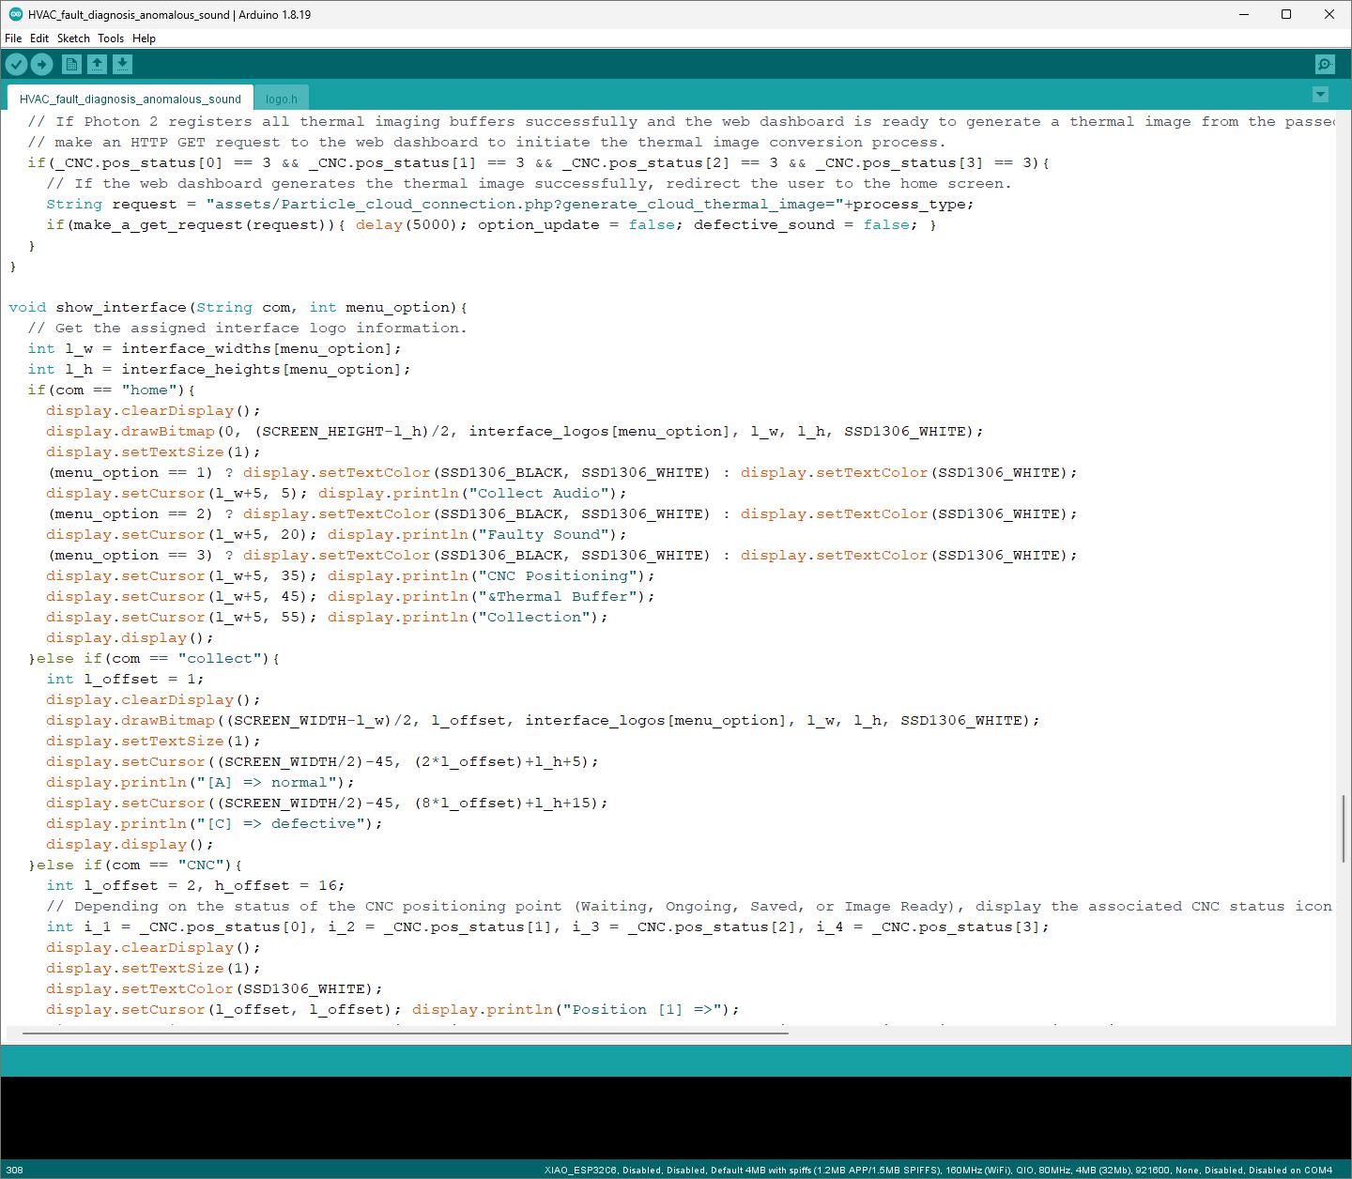Switch to the logo.h tab
Image resolution: width=1352 pixels, height=1179 pixels.
click(x=282, y=98)
